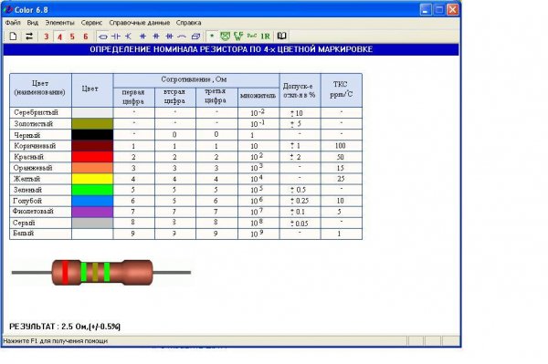Pick the red color swatch in the table
Image resolution: width=548 pixels, height=364 pixels.
tap(92, 157)
